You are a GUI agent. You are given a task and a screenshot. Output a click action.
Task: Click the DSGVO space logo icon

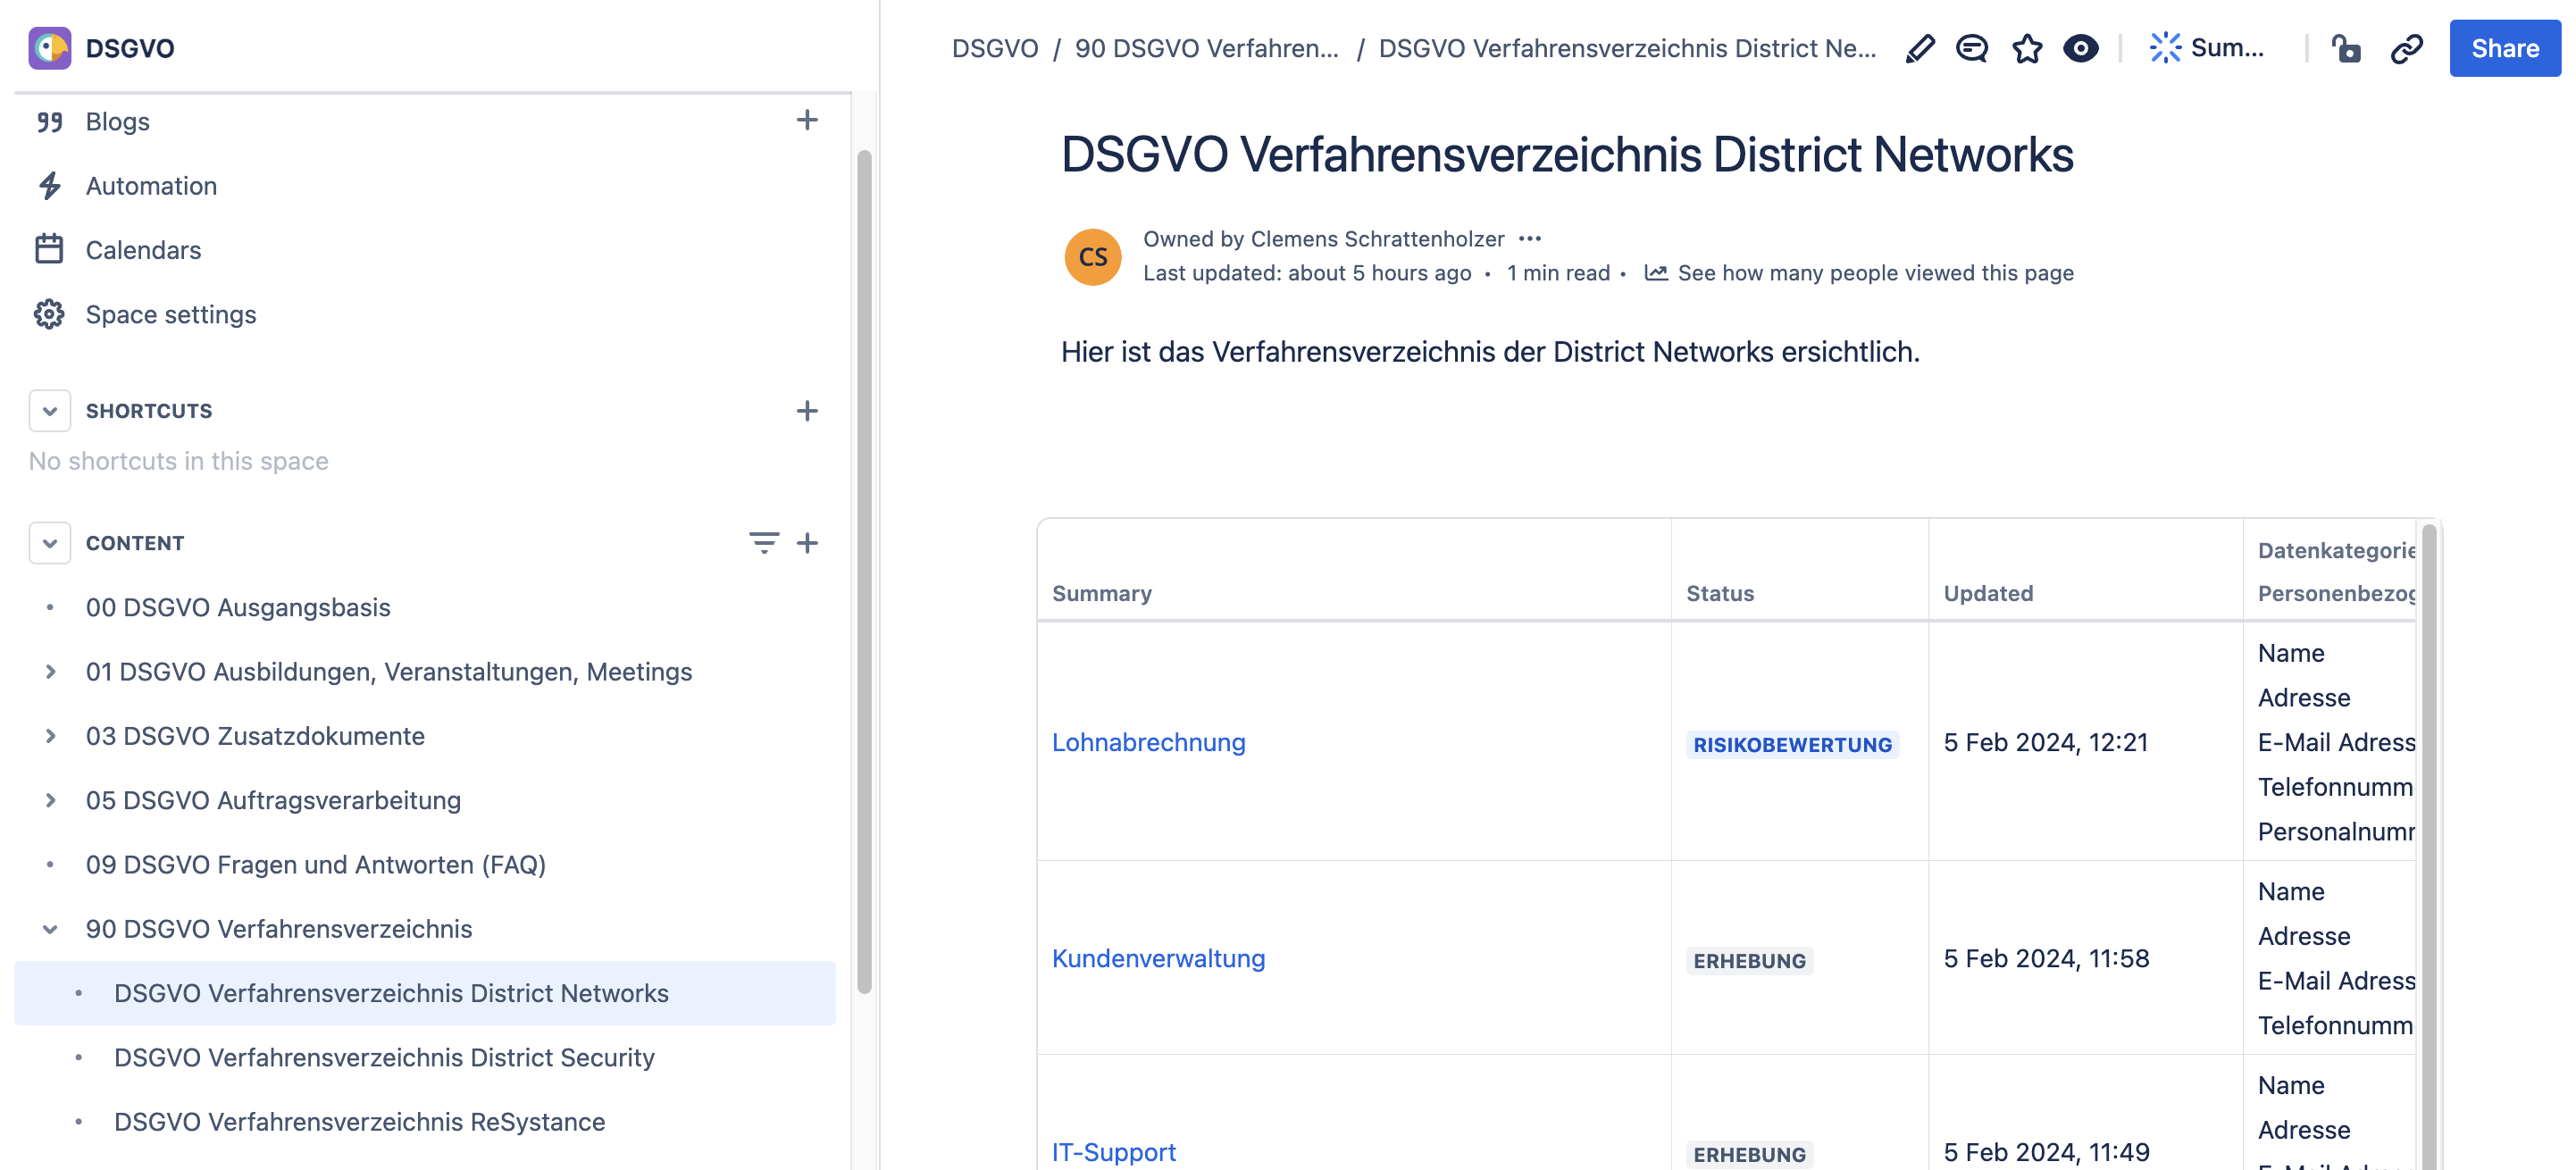49,48
